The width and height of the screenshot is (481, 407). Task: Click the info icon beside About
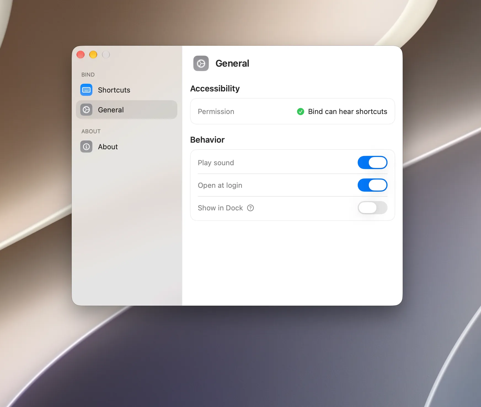tap(86, 146)
